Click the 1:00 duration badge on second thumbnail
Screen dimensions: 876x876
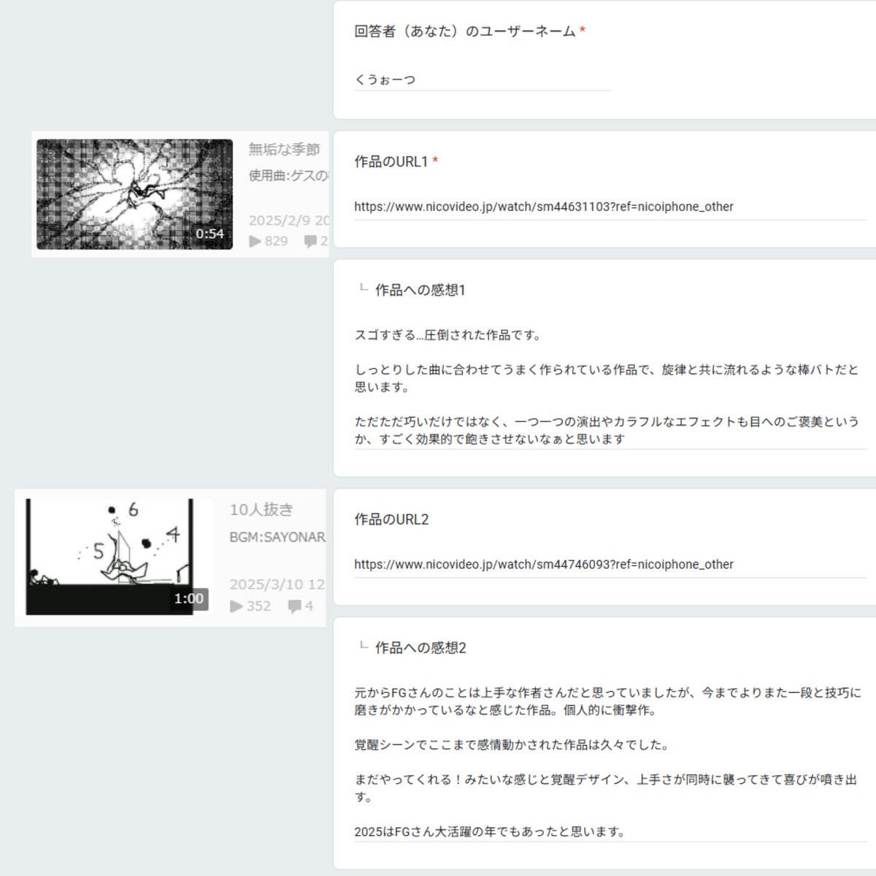click(190, 598)
